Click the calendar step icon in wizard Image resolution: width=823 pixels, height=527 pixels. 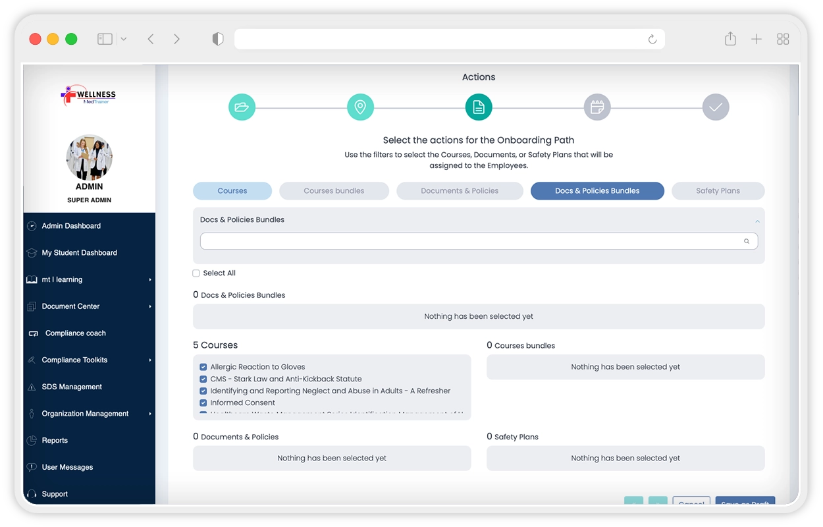coord(597,107)
